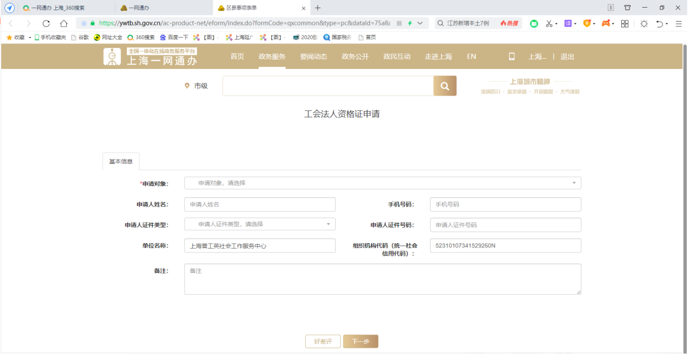Click the 好差评 button

(323, 341)
